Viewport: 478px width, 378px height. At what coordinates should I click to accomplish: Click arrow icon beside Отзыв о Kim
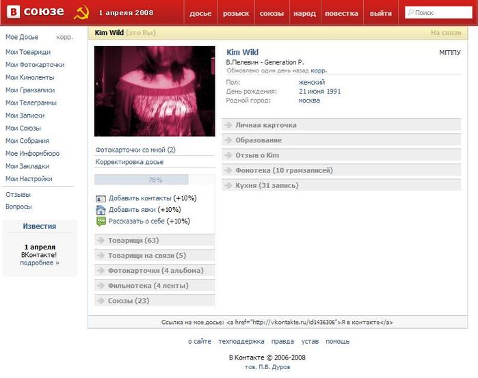(228, 155)
